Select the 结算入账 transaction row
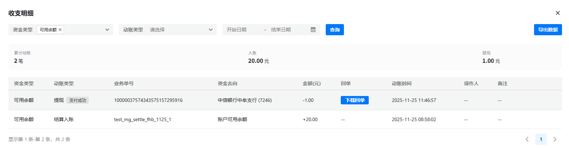 (x=64, y=119)
